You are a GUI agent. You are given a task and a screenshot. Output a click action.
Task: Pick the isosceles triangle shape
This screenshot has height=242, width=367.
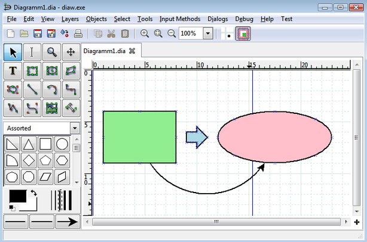tap(29, 144)
